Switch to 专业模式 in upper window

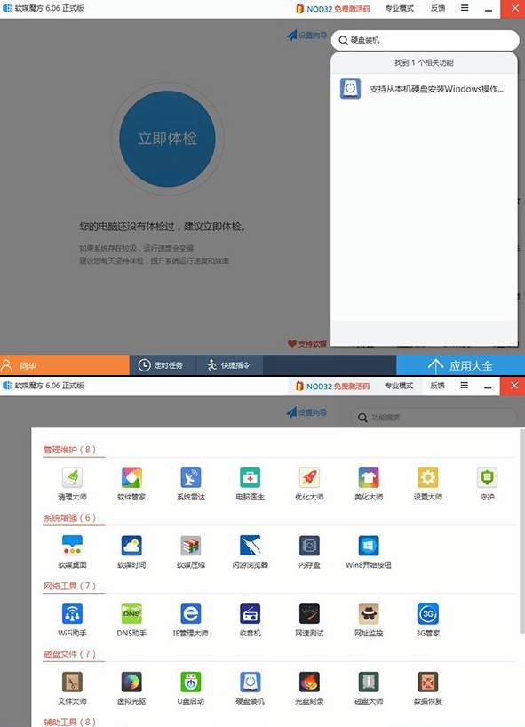[x=400, y=8]
